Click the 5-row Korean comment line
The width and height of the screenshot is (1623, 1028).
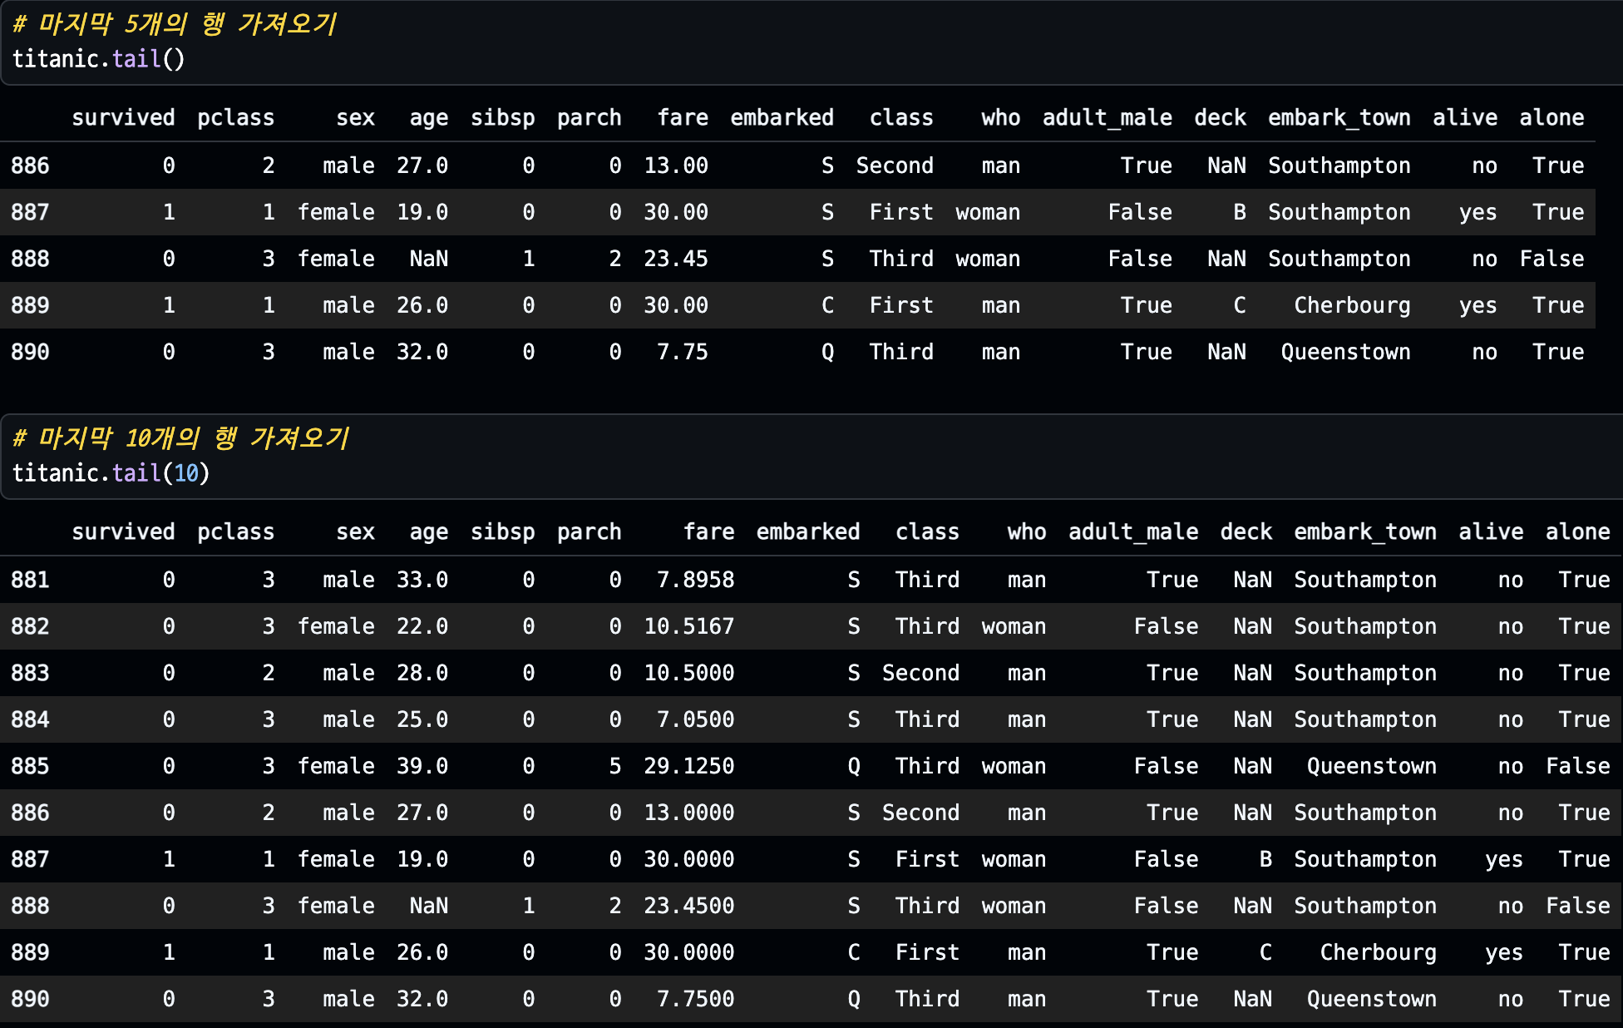pos(175,23)
